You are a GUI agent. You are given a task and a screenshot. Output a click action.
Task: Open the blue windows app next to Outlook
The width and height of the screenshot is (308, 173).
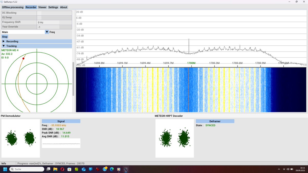coord(91,169)
